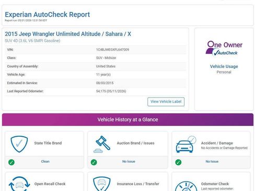Click No Accidents or Damage Reported text
Image resolution: width=255 pixels, height=191 pixels.
pyautogui.click(x=224, y=148)
